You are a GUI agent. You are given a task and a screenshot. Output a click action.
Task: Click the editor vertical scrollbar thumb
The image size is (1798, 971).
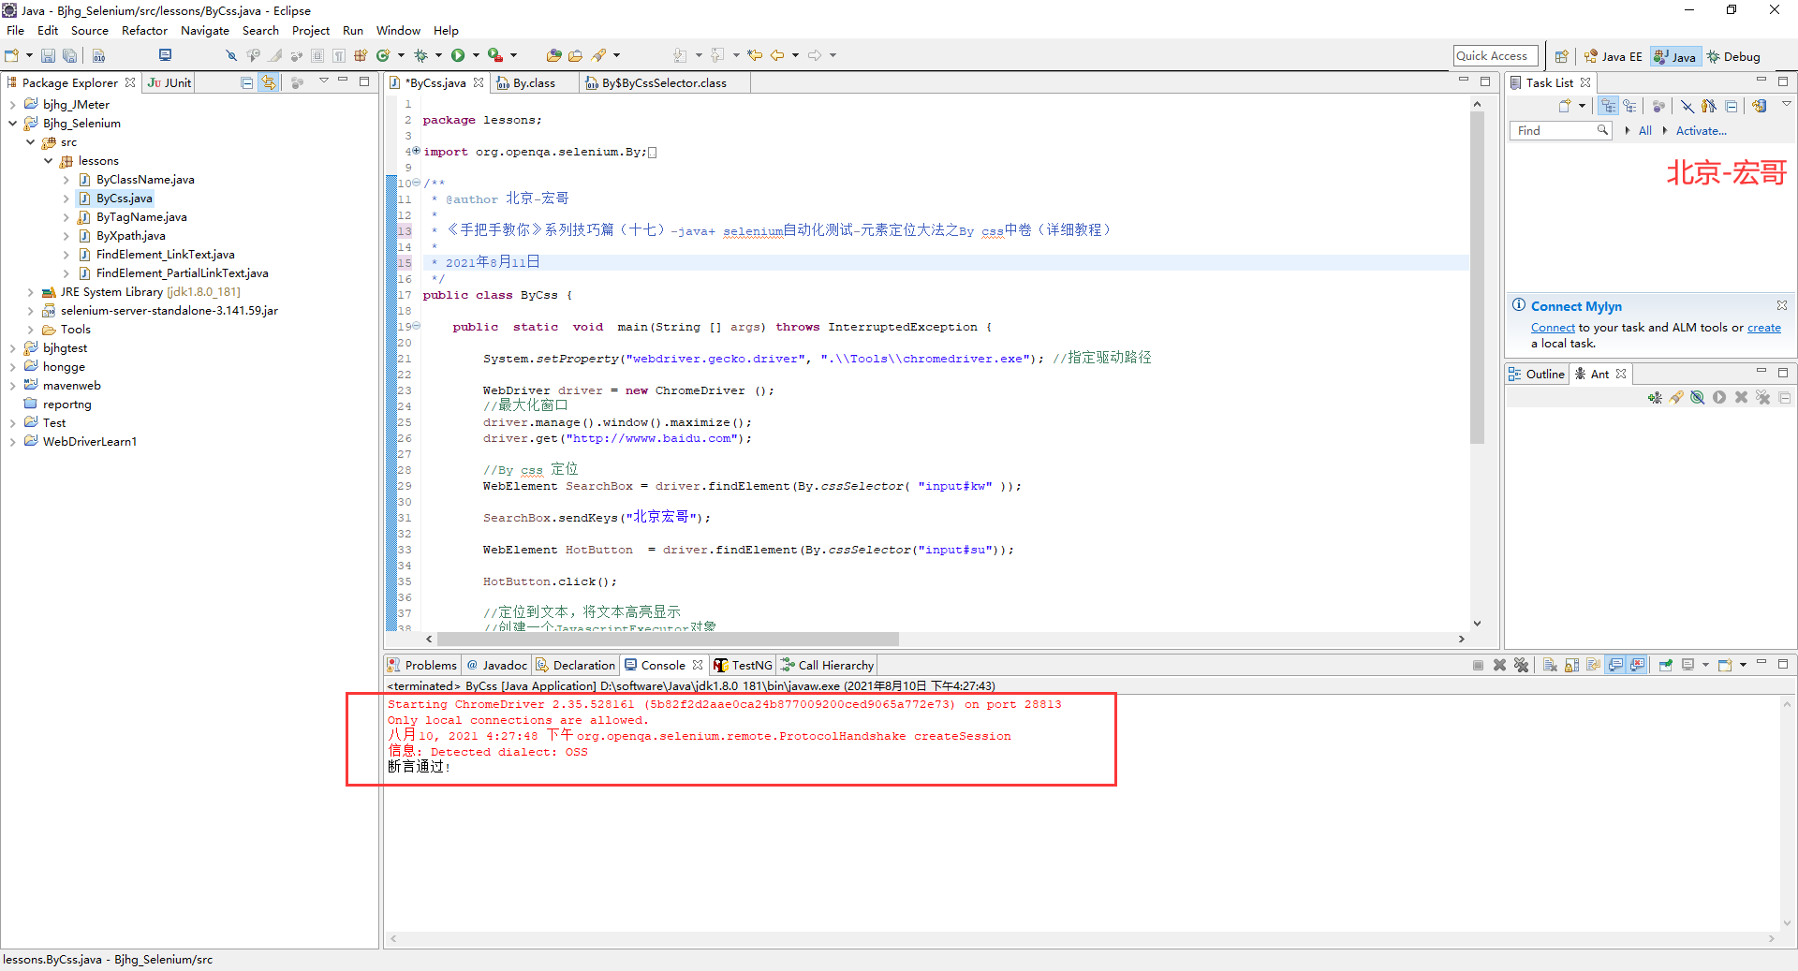[x=1477, y=277]
